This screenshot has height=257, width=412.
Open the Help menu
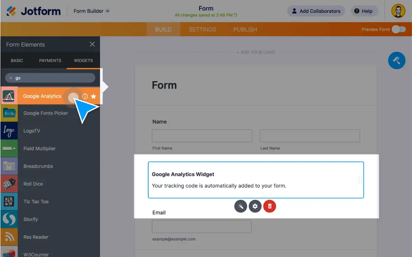pos(364,11)
